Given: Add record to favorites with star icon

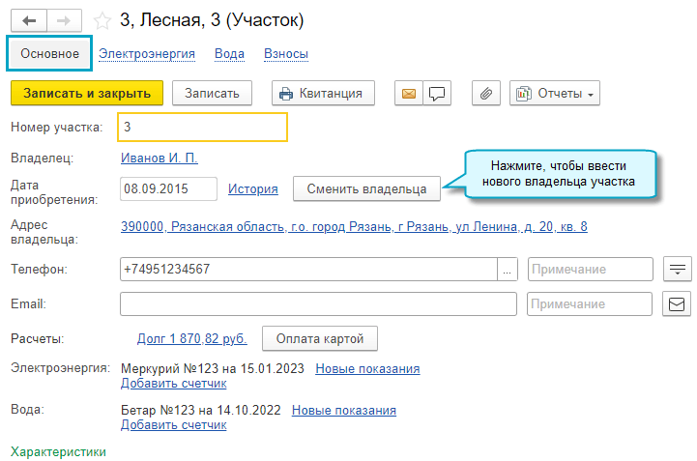Looking at the screenshot, I should [102, 19].
